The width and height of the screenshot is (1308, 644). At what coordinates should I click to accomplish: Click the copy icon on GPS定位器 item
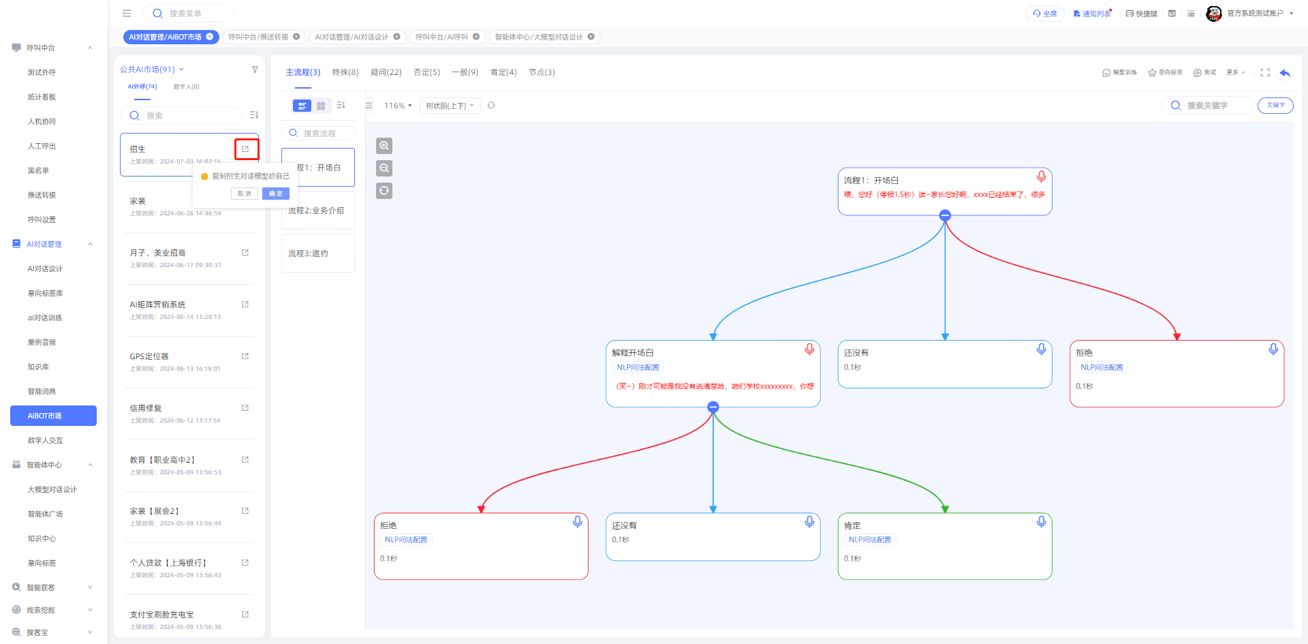pos(245,356)
